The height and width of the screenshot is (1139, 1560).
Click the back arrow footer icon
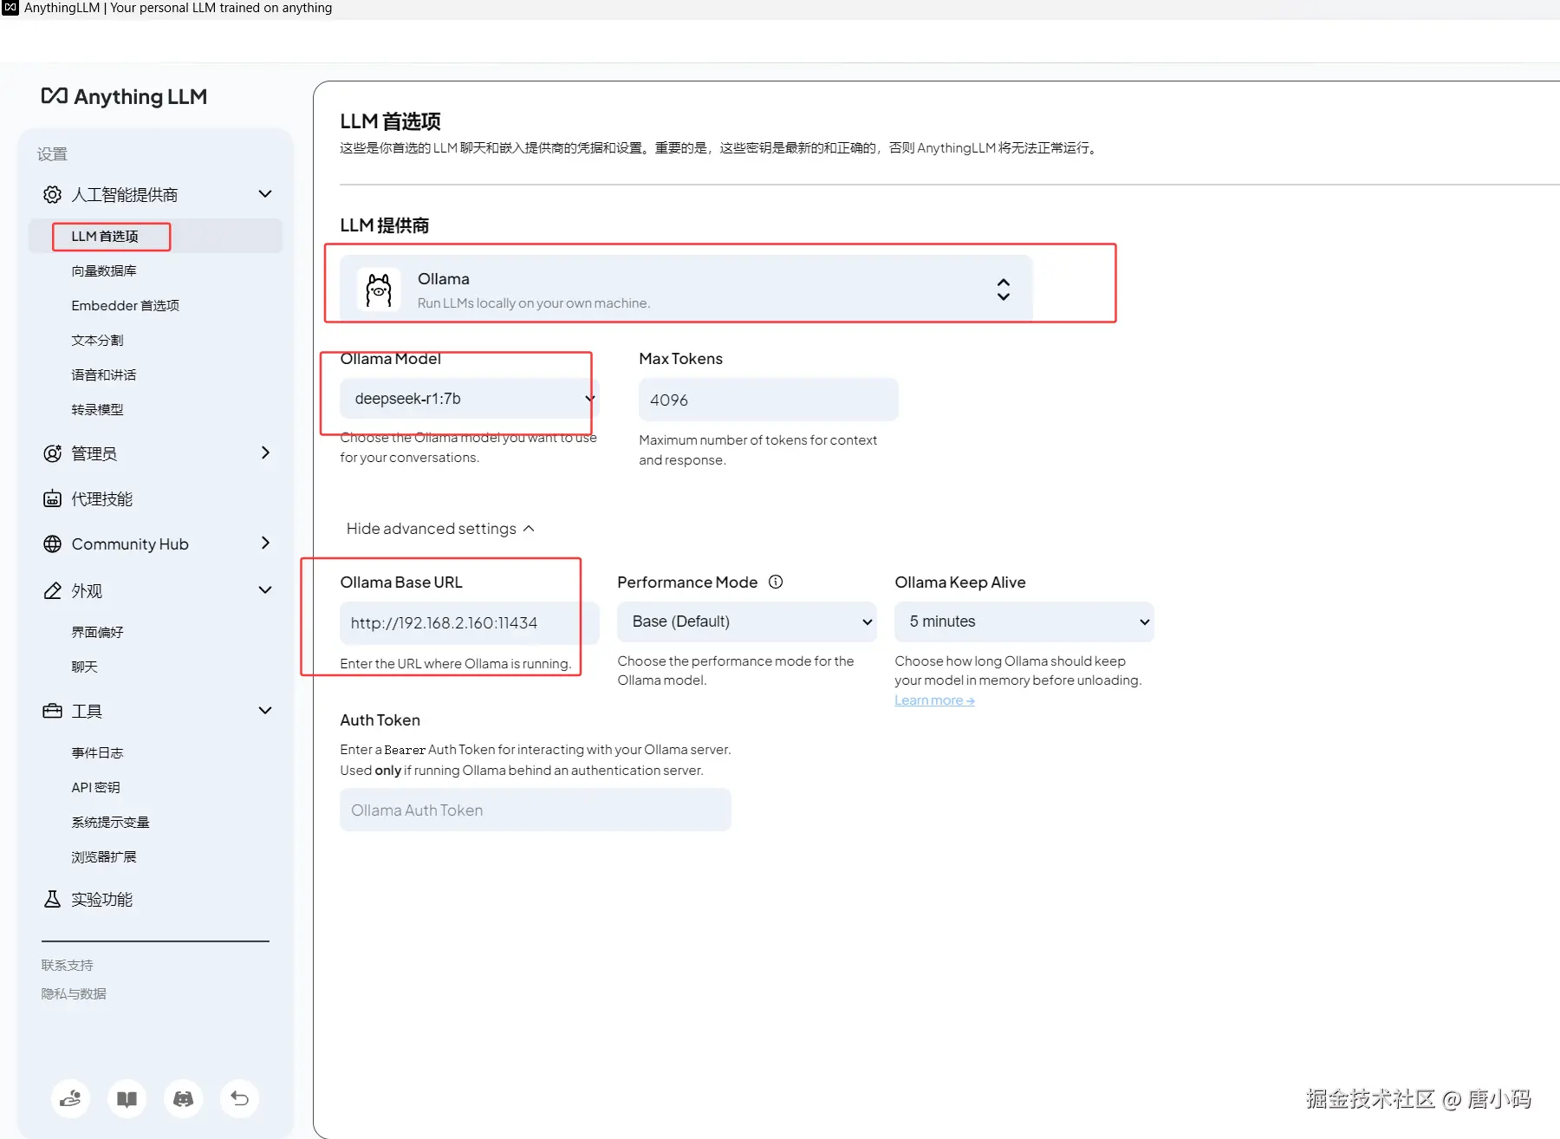(x=239, y=1099)
